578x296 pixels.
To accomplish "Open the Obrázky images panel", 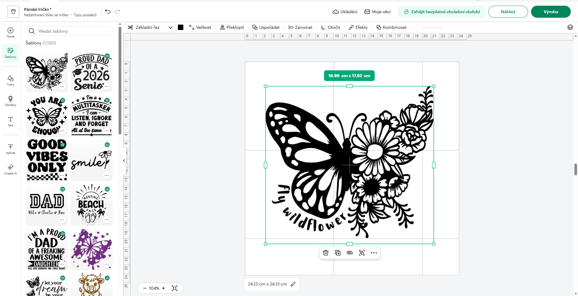I will click(11, 101).
